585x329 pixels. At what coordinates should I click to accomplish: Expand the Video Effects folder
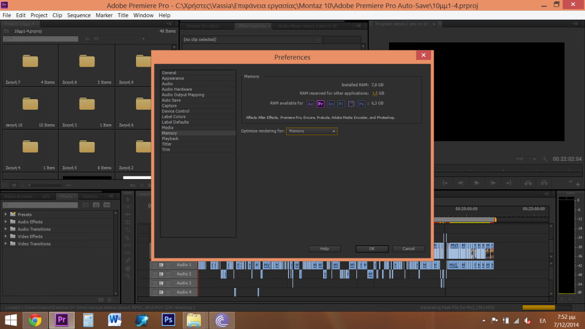pyautogui.click(x=6, y=236)
